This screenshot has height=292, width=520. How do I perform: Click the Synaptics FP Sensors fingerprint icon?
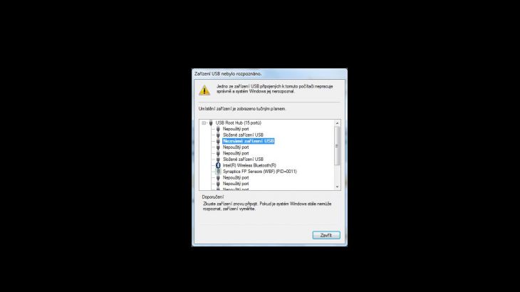218,172
